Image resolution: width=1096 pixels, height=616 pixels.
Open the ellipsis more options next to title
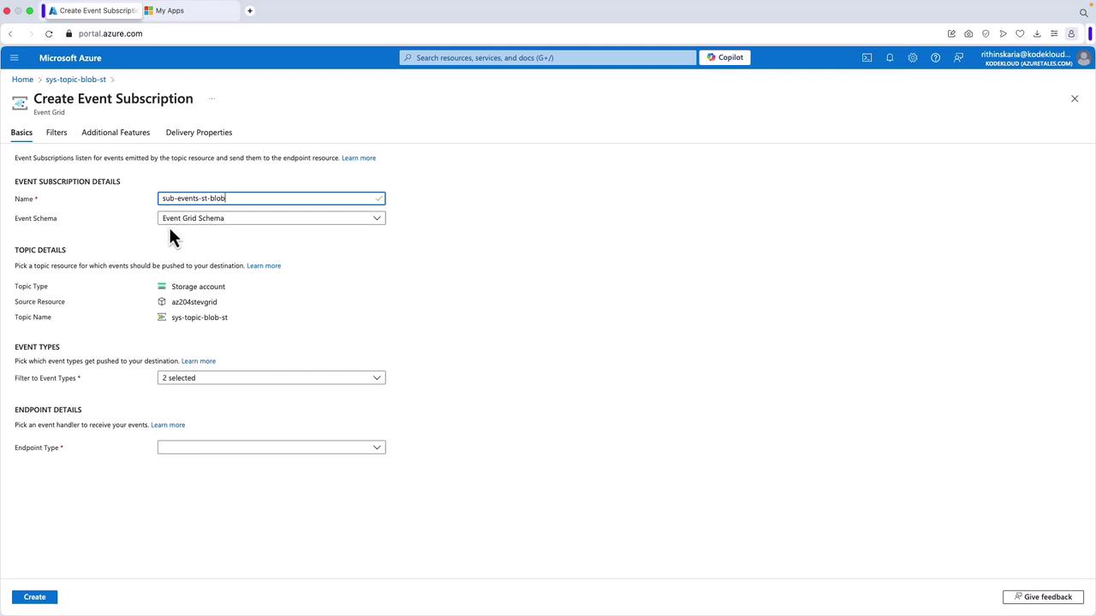point(211,98)
